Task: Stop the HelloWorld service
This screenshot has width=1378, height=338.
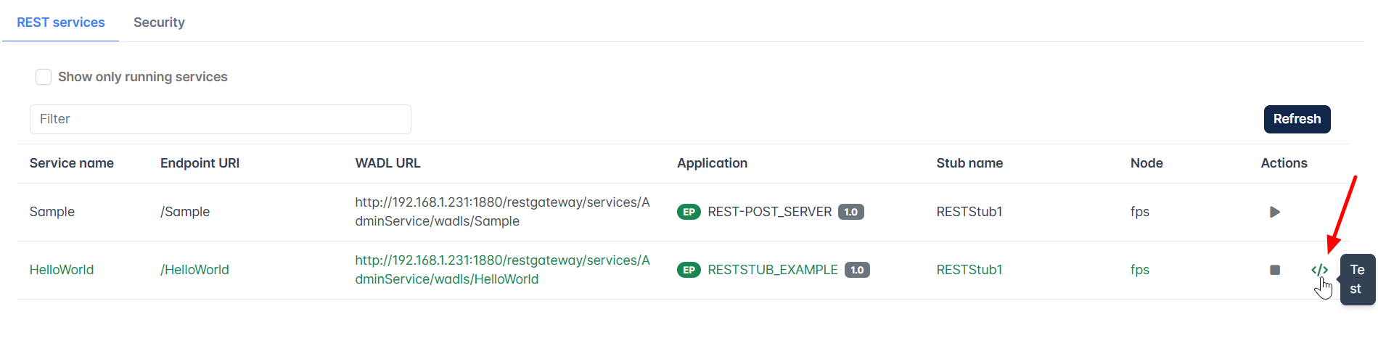Action: [1274, 270]
